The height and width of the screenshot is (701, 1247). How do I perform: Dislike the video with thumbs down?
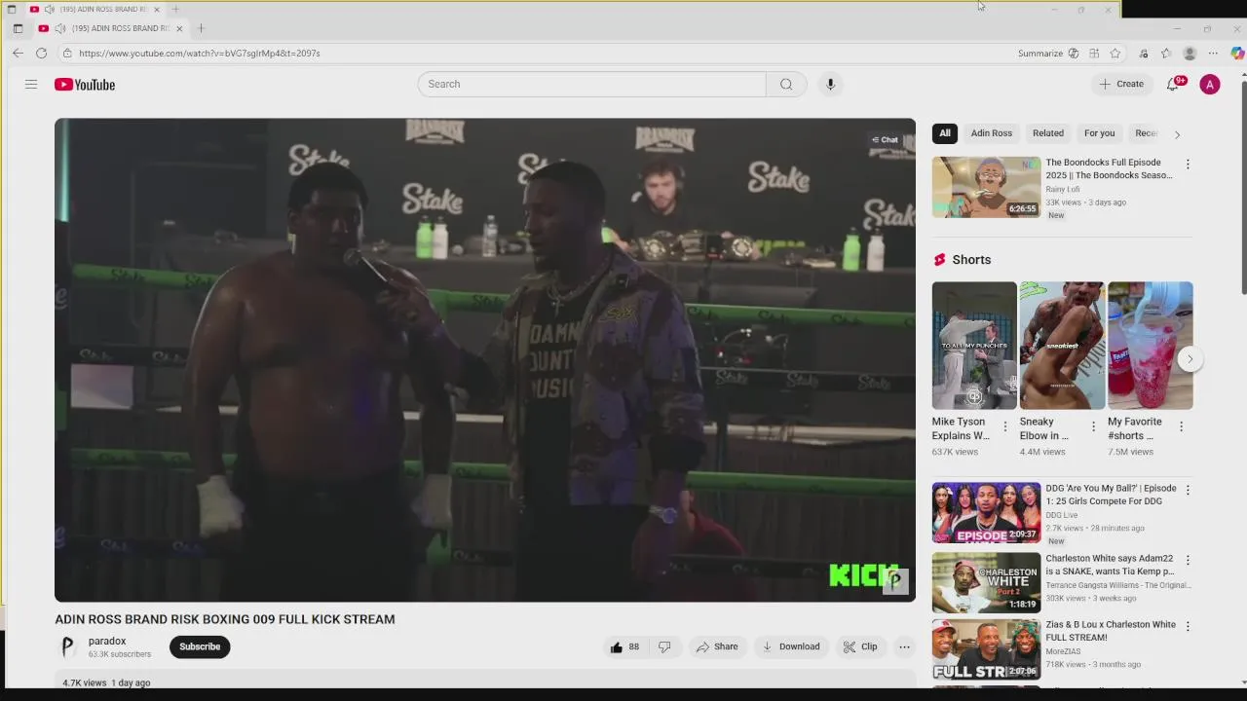664,646
